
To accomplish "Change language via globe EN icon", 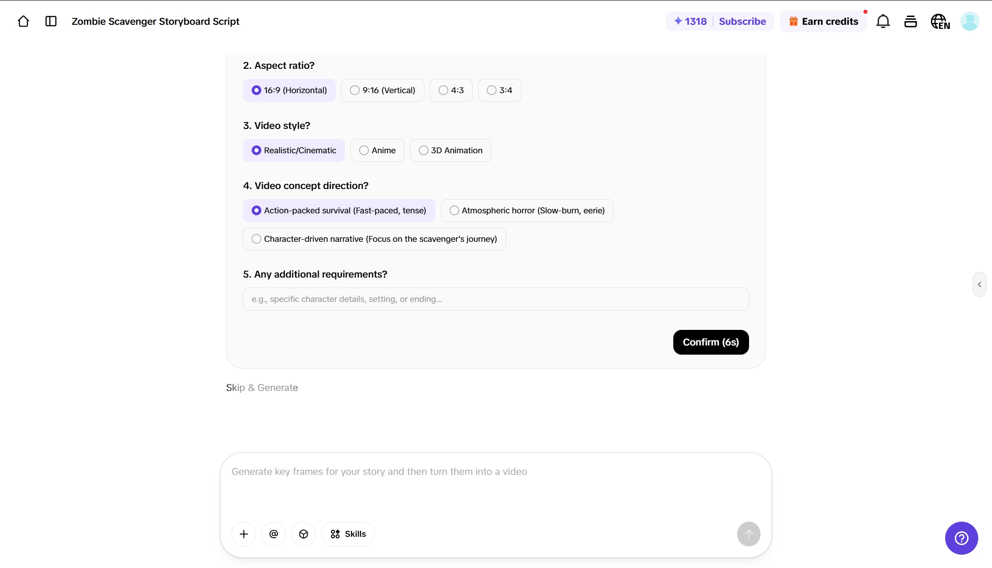I will tap(940, 21).
